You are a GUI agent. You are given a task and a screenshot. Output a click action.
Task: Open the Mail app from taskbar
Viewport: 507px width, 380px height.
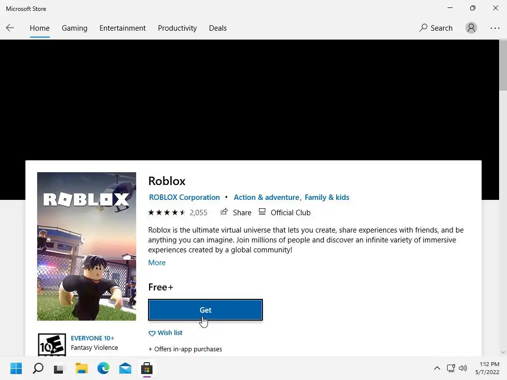click(x=125, y=368)
